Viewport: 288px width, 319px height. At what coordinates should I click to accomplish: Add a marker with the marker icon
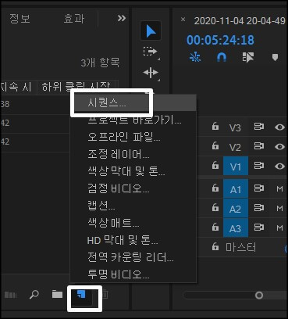(x=275, y=57)
